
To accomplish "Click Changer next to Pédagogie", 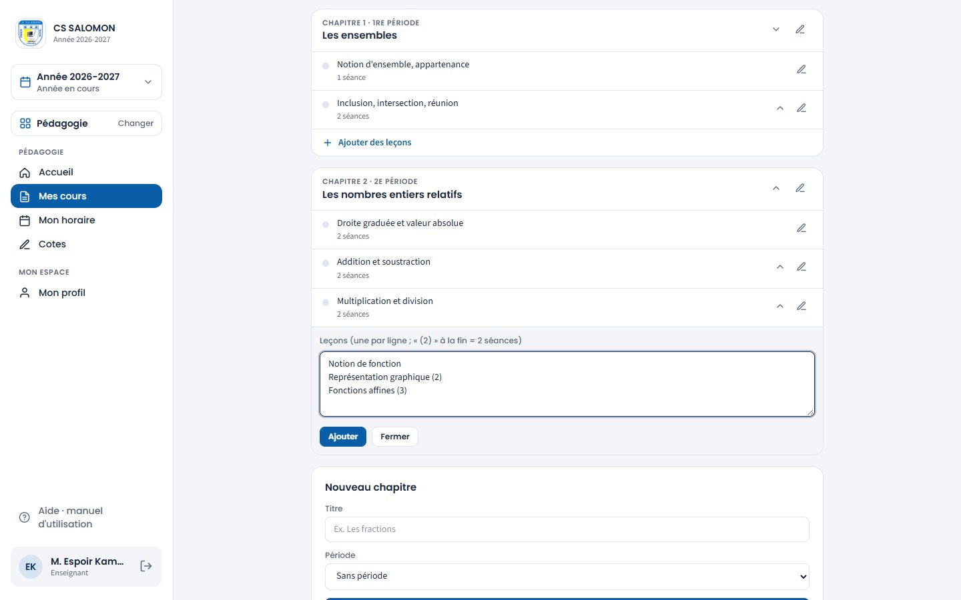I will point(135,123).
